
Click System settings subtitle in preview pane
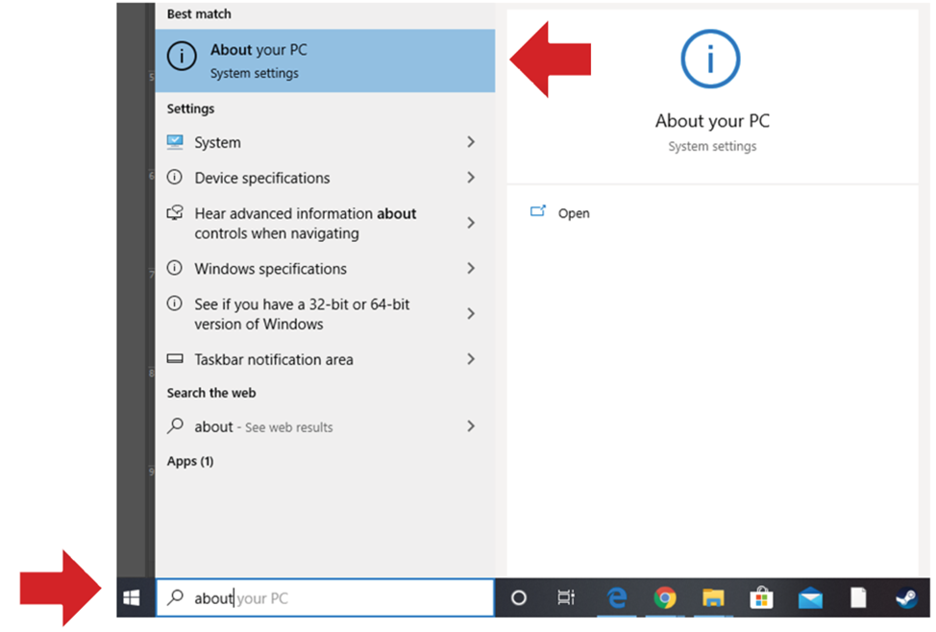[712, 146]
